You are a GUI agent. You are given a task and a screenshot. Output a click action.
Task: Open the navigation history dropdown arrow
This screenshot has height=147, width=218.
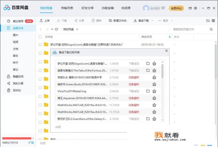pyautogui.click(x=52, y=29)
